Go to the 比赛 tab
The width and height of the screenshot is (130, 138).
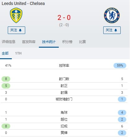point(82,42)
